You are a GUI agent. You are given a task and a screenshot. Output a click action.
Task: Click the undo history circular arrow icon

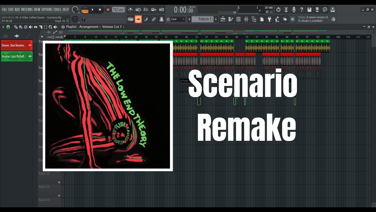pyautogui.click(x=278, y=9)
